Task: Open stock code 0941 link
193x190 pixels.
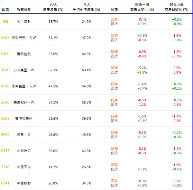Action: 5,183
